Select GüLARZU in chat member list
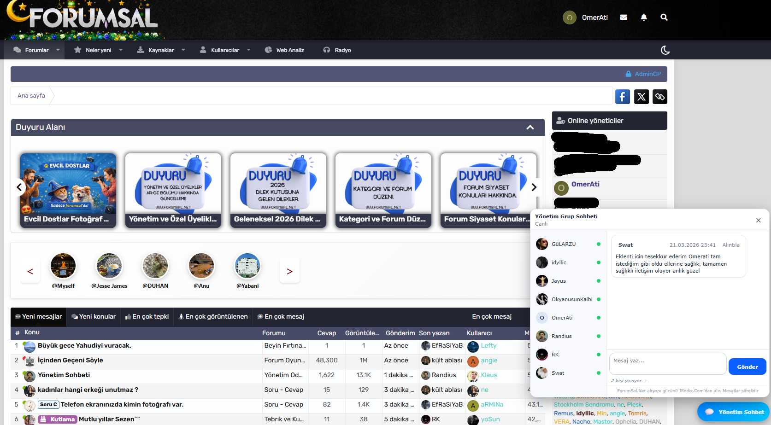This screenshot has height=425, width=771. [569, 244]
